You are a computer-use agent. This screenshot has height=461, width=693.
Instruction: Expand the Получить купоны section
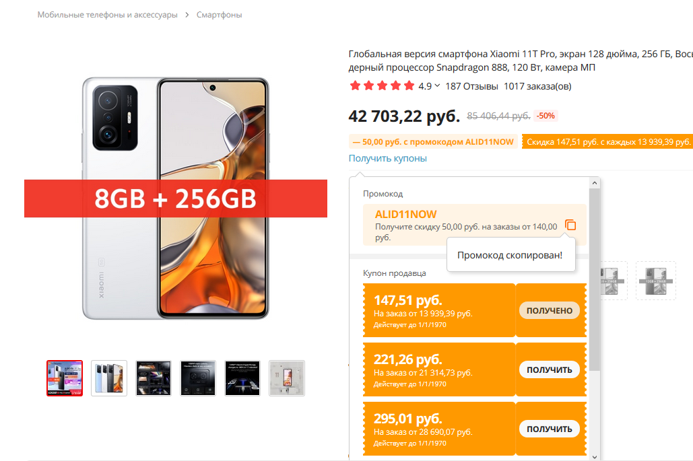[387, 158]
